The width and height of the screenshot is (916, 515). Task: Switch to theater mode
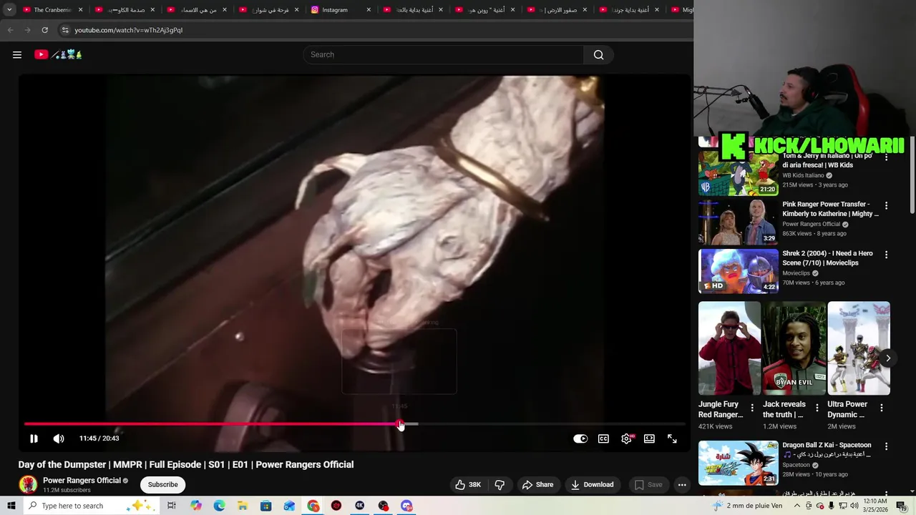click(x=649, y=438)
